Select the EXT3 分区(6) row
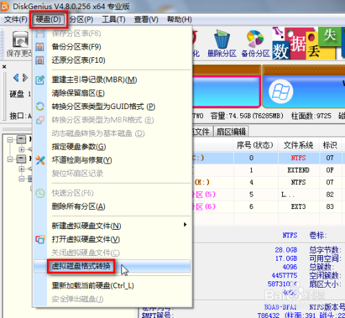 click(x=268, y=207)
